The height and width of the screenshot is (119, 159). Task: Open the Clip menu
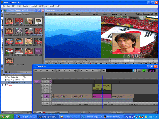(x=19, y=6)
